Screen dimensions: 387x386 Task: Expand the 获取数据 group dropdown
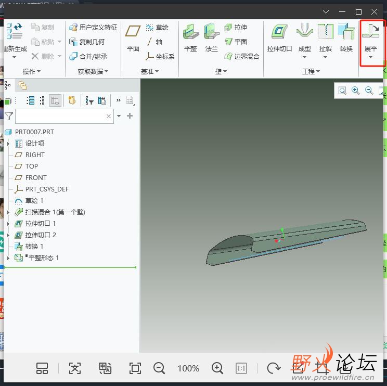[x=93, y=71]
